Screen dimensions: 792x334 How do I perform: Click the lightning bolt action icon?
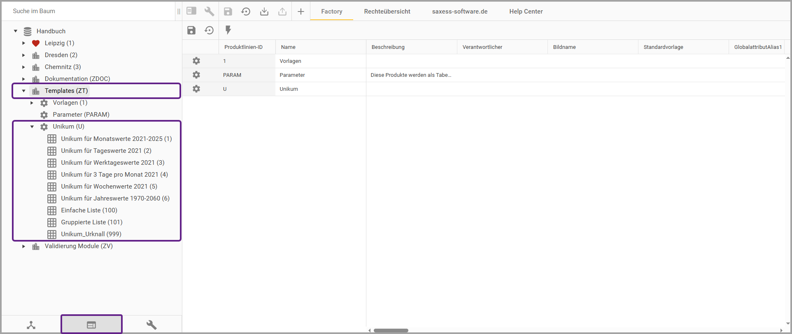point(228,30)
